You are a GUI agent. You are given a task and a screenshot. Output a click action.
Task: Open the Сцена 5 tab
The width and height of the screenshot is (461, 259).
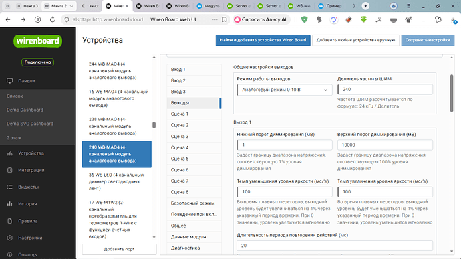click(x=194, y=159)
